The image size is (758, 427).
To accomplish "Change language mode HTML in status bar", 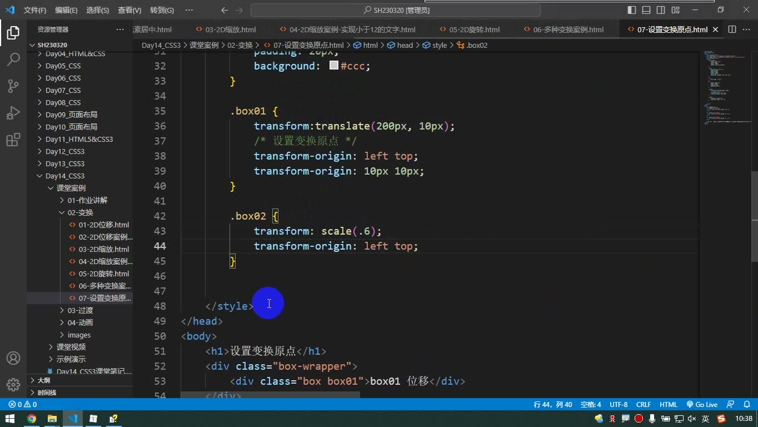I will (x=669, y=405).
